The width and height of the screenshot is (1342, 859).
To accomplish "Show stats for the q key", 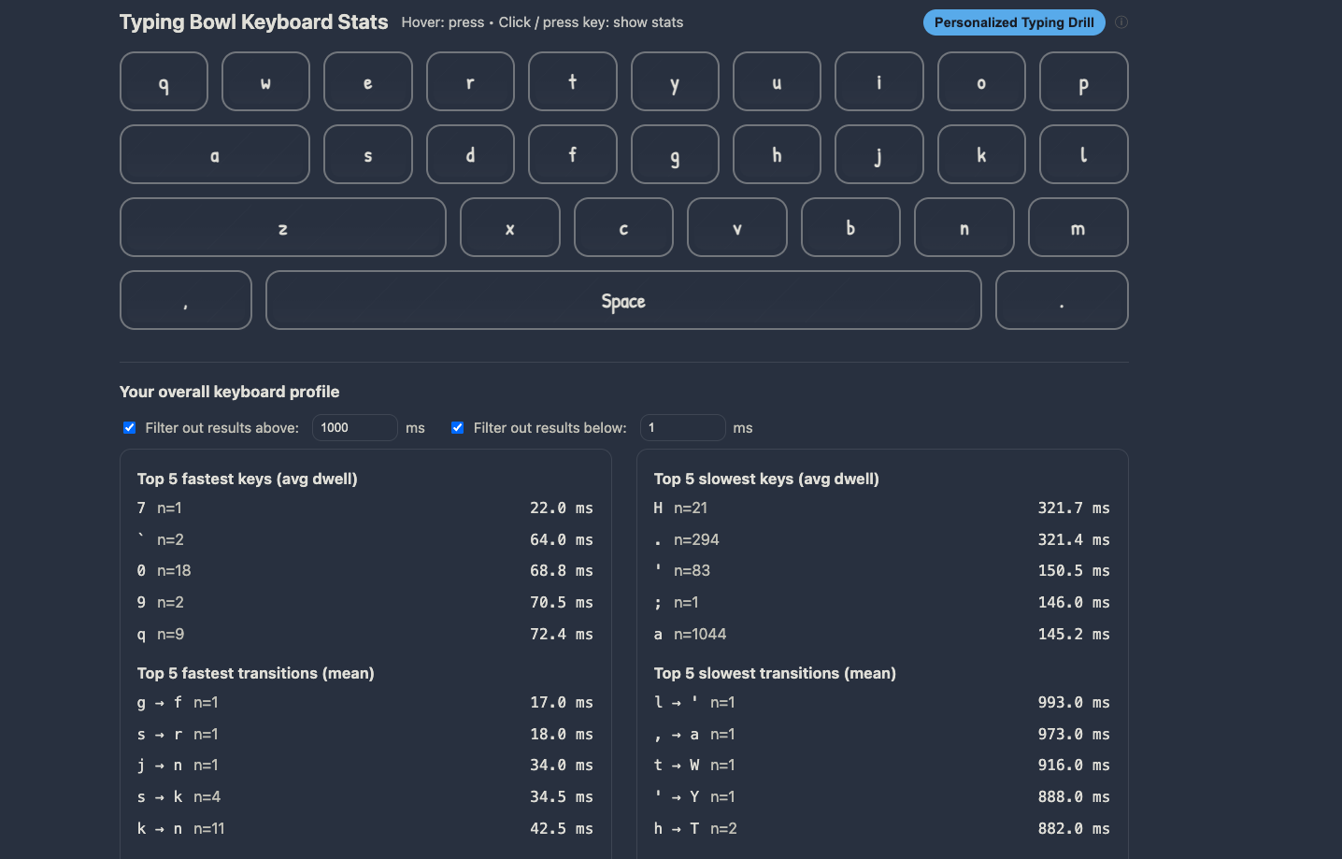I will click(164, 81).
